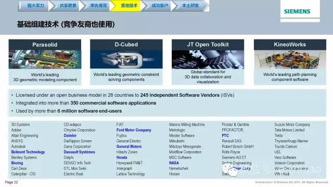Click the NASA link
This screenshot has height=187, width=333.
[x=174, y=163]
